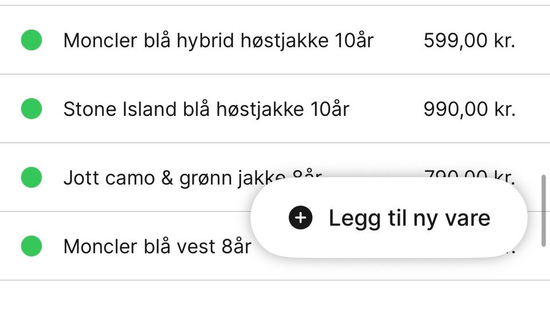Click empty area below the item list
This screenshot has width=550, height=328.
[275, 304]
